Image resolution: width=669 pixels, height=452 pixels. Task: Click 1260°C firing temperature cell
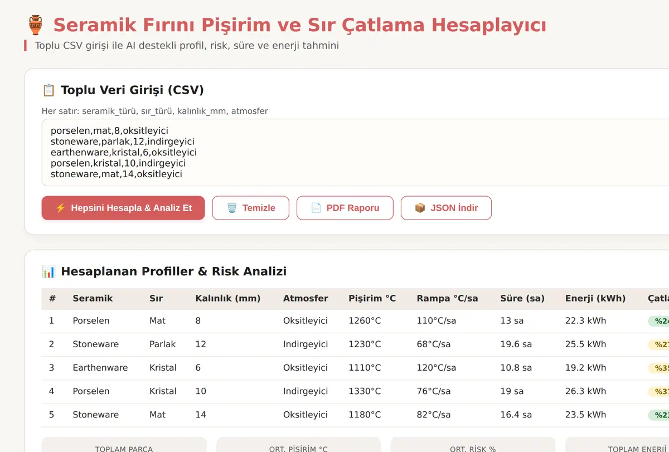click(x=365, y=321)
